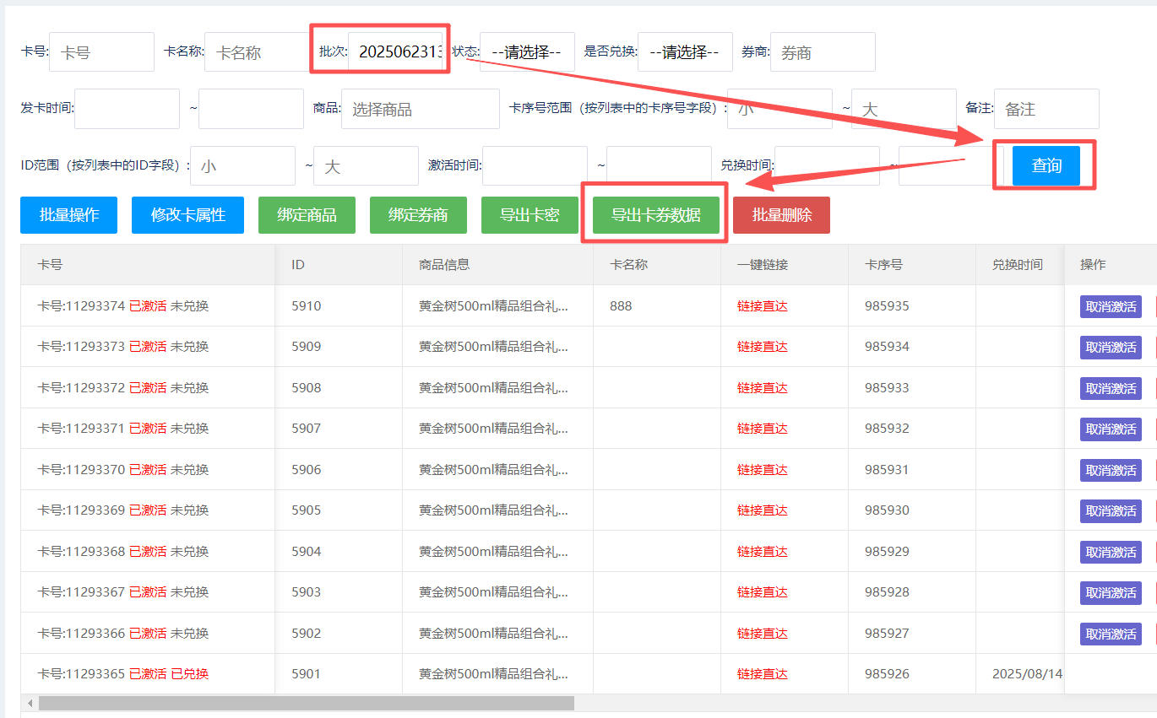
Task: Click 取消激活 for card 11293366
Action: pyautogui.click(x=1110, y=634)
